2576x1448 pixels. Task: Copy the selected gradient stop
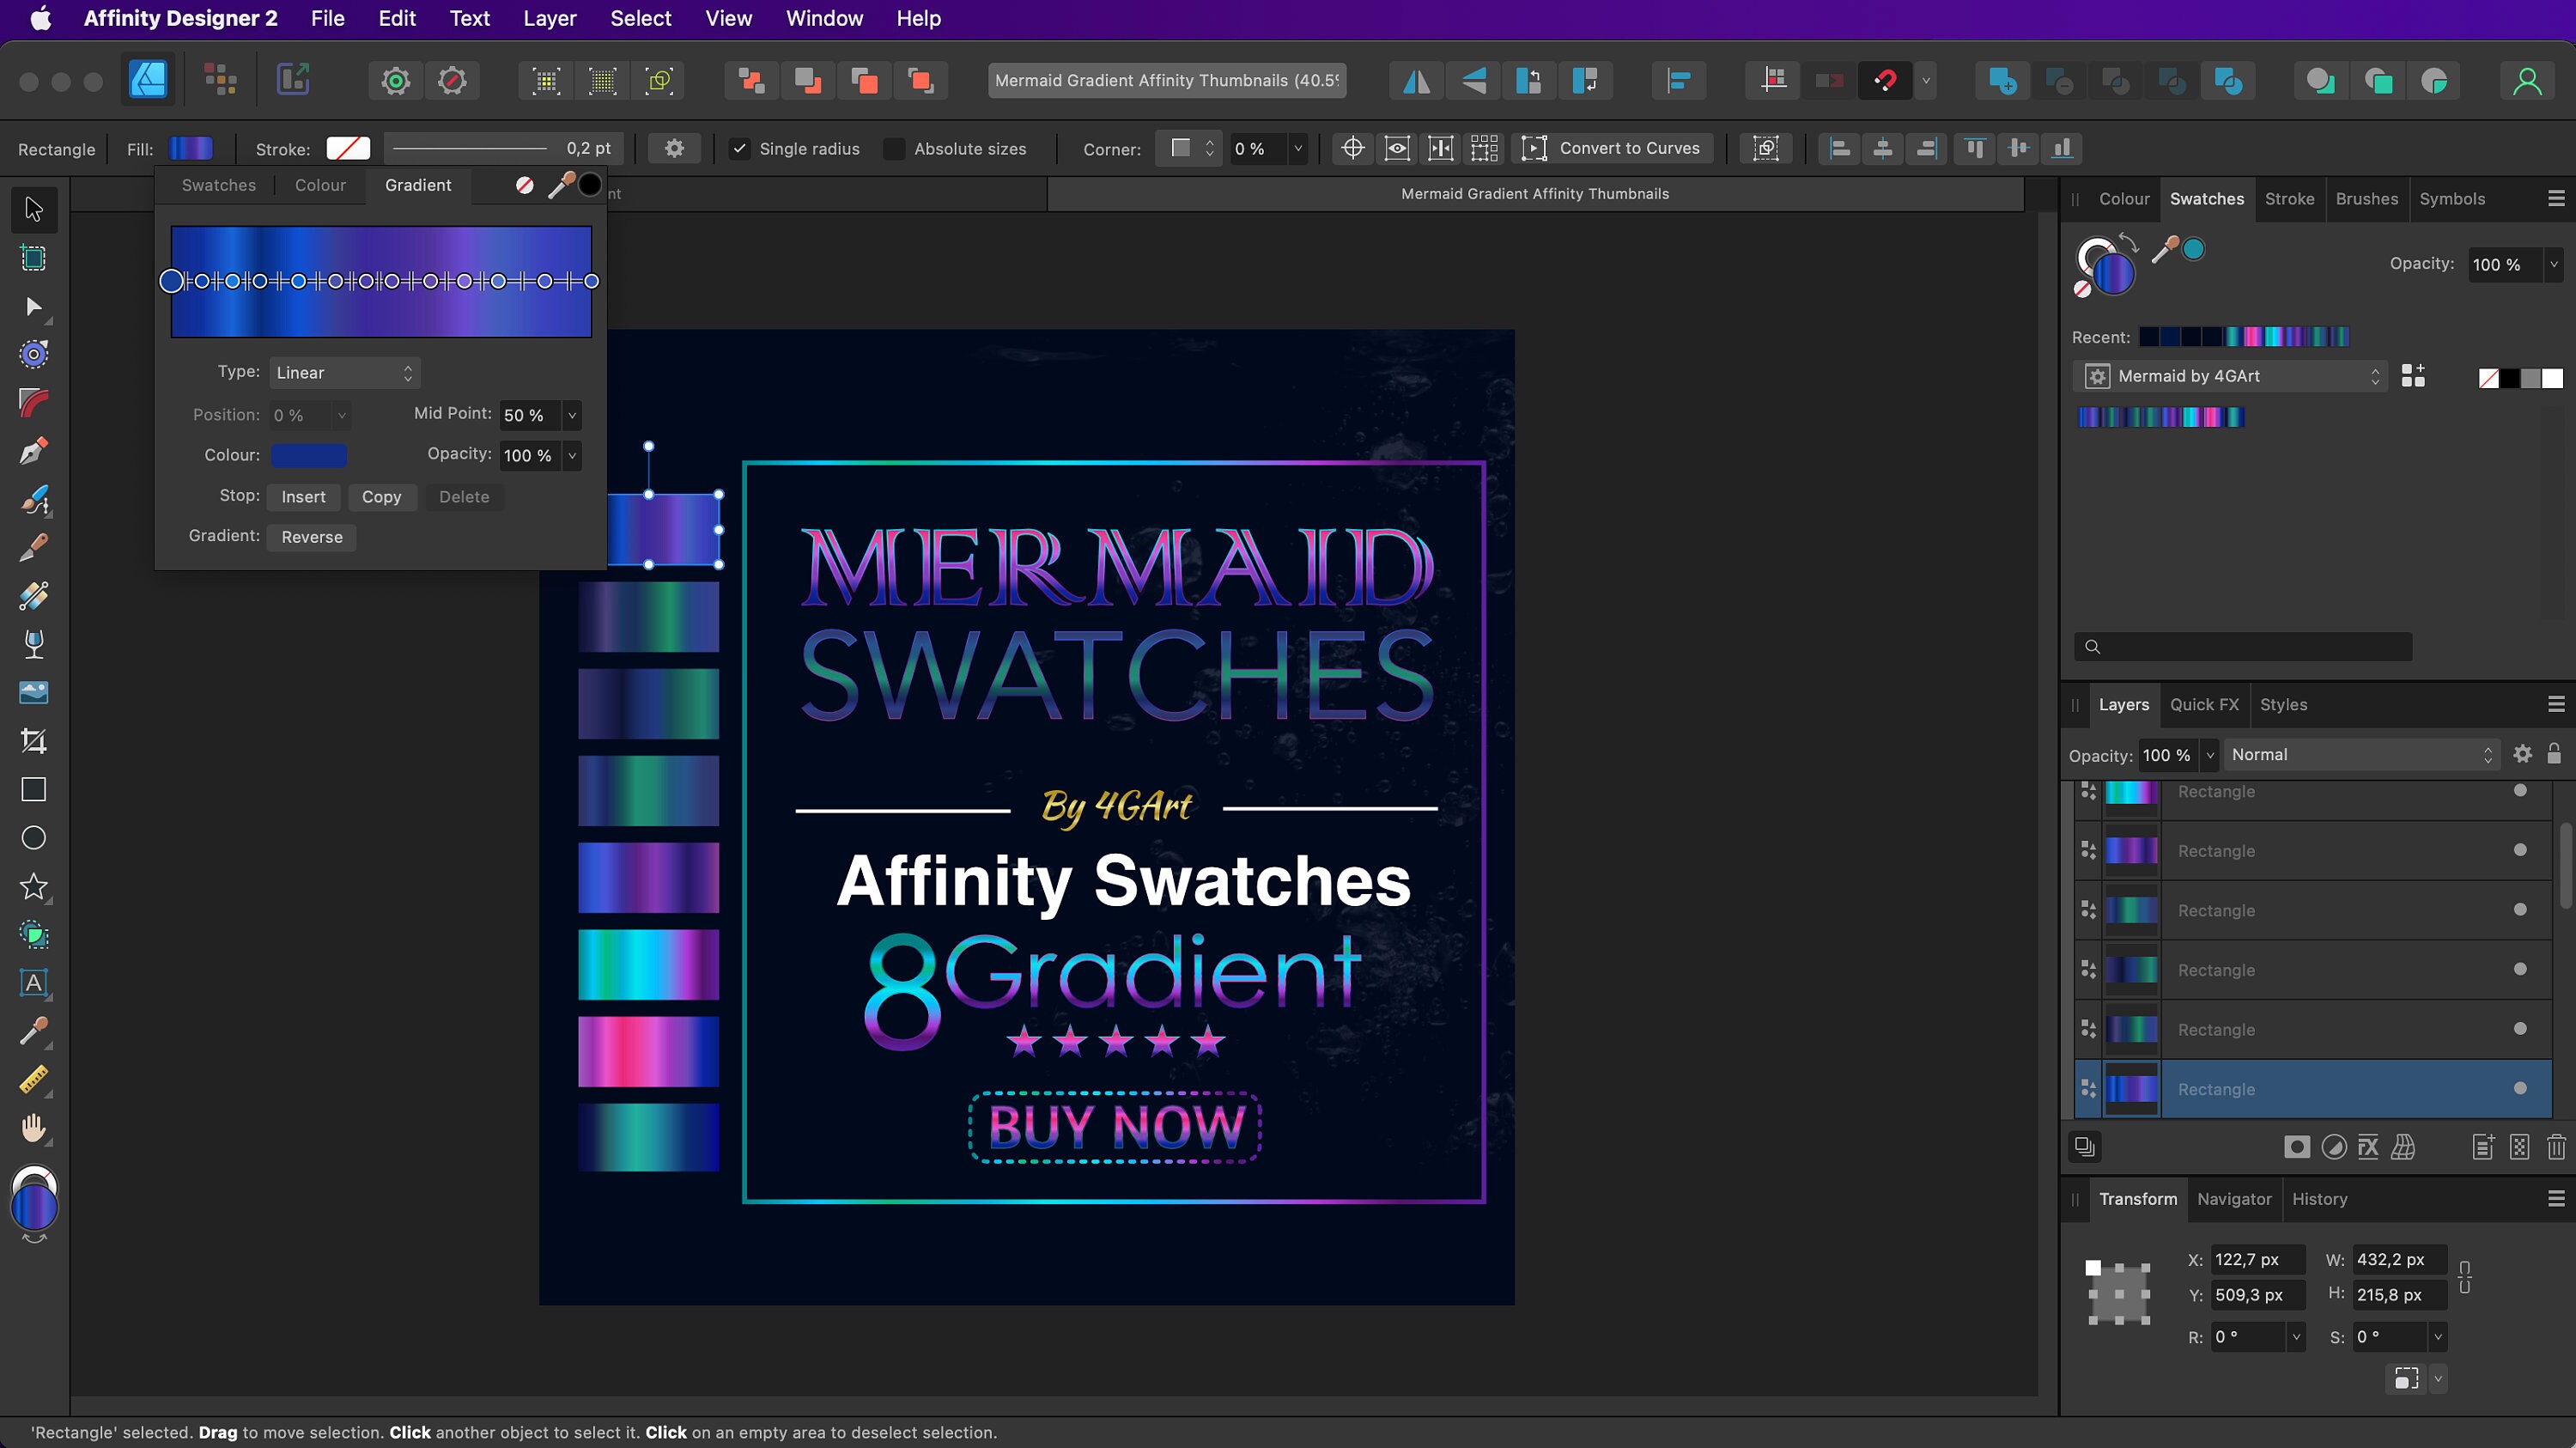pos(382,497)
